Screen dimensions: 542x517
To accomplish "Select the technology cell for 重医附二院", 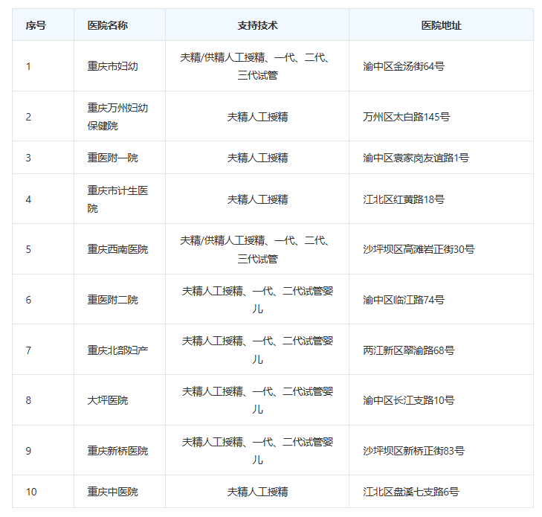I will pos(257,300).
